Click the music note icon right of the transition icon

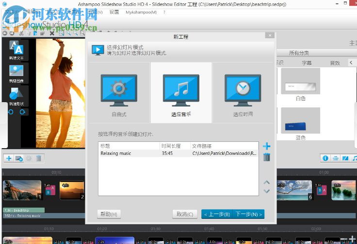pyautogui.click(x=354, y=158)
